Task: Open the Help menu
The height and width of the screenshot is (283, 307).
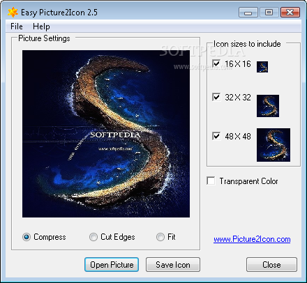Action: [x=41, y=26]
